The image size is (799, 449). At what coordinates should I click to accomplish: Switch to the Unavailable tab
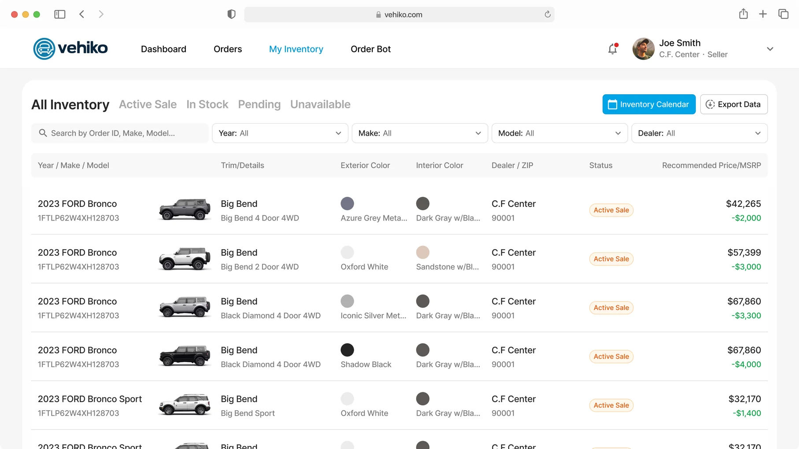(320, 104)
